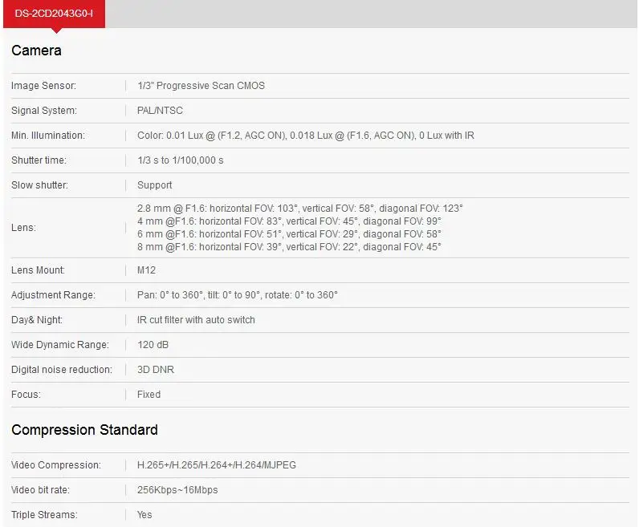The image size is (639, 527).
Task: Select the M12 lens mount value
Action: pos(146,270)
